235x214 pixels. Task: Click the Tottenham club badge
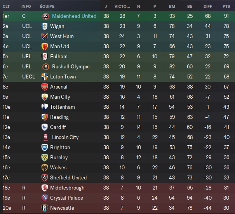coord(44,107)
